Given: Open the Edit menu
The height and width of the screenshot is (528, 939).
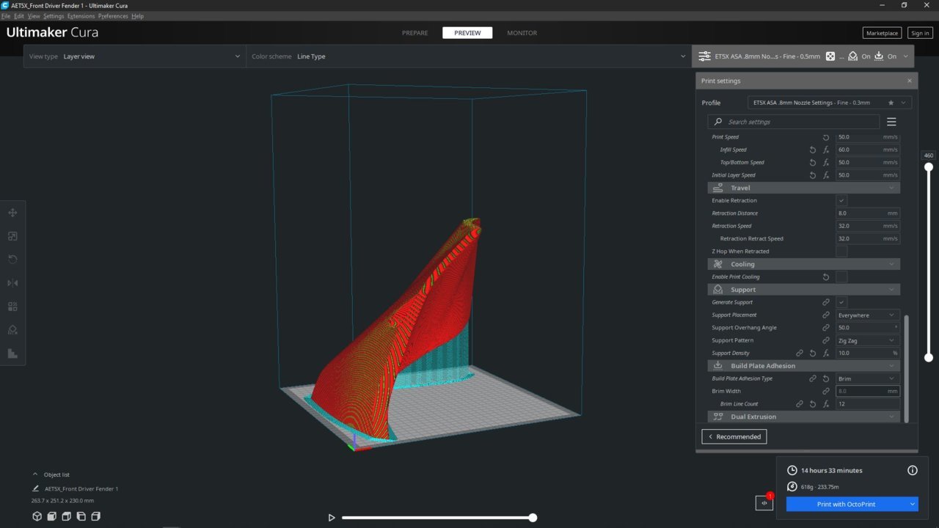Looking at the screenshot, I should pos(19,16).
